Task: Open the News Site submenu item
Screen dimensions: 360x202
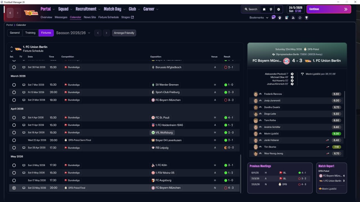Action: pos(90,17)
